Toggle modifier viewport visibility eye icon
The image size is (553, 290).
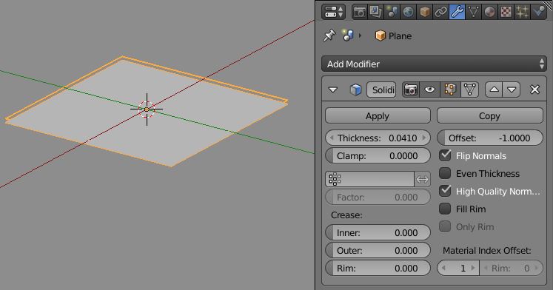(x=429, y=90)
